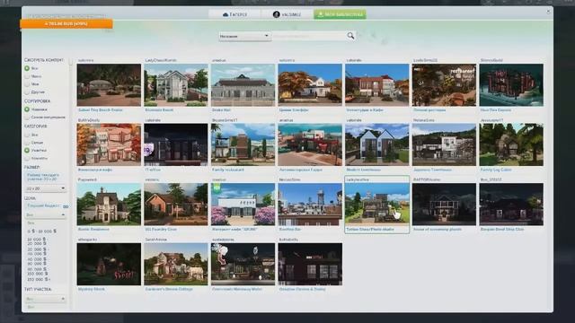The height and width of the screenshot is (323, 575).
Task: Select the Мои content radio button
Action: click(x=27, y=84)
